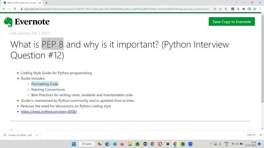Click the browser forward arrow

click(x=9, y=9)
